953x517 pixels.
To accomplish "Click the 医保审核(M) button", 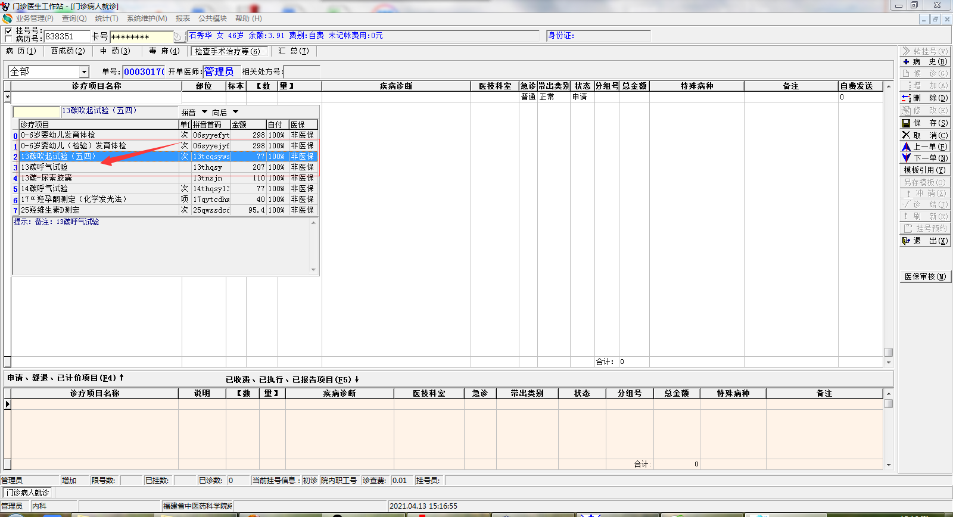I will (x=924, y=276).
